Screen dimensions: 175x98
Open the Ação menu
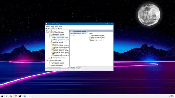point(52,26)
